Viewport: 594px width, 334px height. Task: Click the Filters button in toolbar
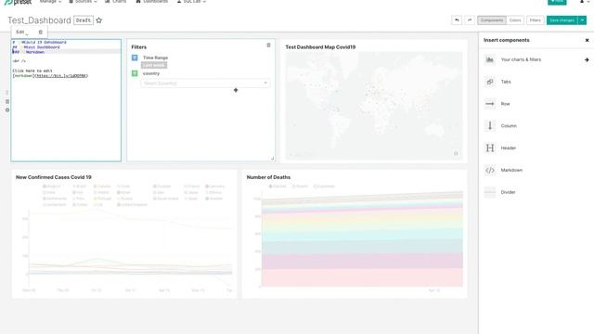536,20
